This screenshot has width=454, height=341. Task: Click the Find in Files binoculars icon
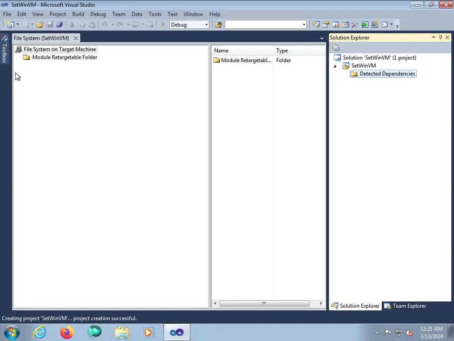pyautogui.click(x=218, y=25)
